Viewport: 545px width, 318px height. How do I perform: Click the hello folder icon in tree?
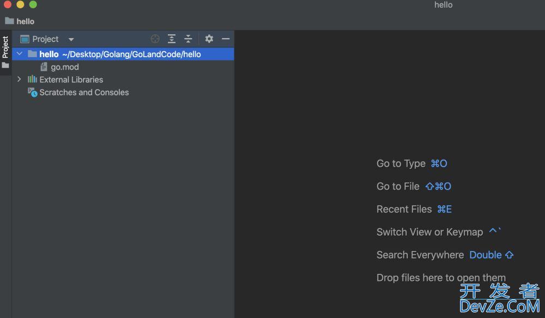click(32, 54)
